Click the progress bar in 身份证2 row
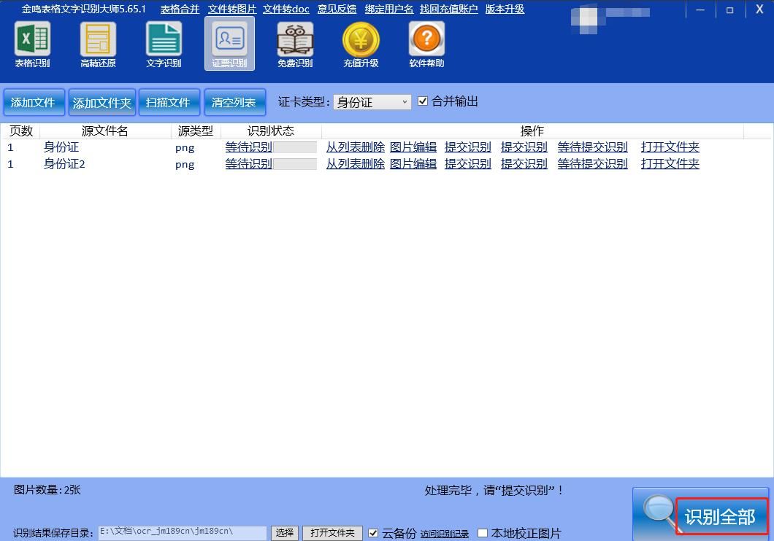This screenshot has height=541, width=774. [295, 164]
